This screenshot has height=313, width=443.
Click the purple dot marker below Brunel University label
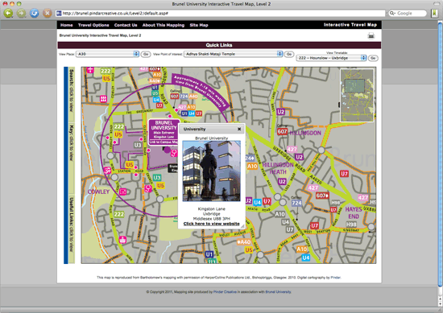[168, 150]
